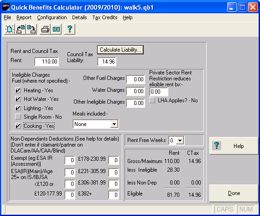Click the question mark icon on Help button
Image resolution: width=260 pixels, height=216 pixels.
point(217,146)
